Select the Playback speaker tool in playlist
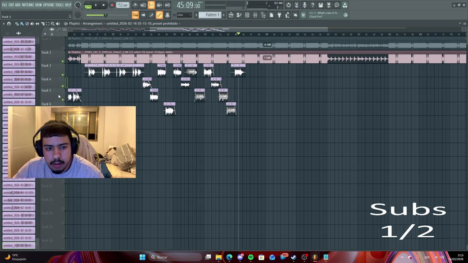The image size is (468, 263). 58,24
